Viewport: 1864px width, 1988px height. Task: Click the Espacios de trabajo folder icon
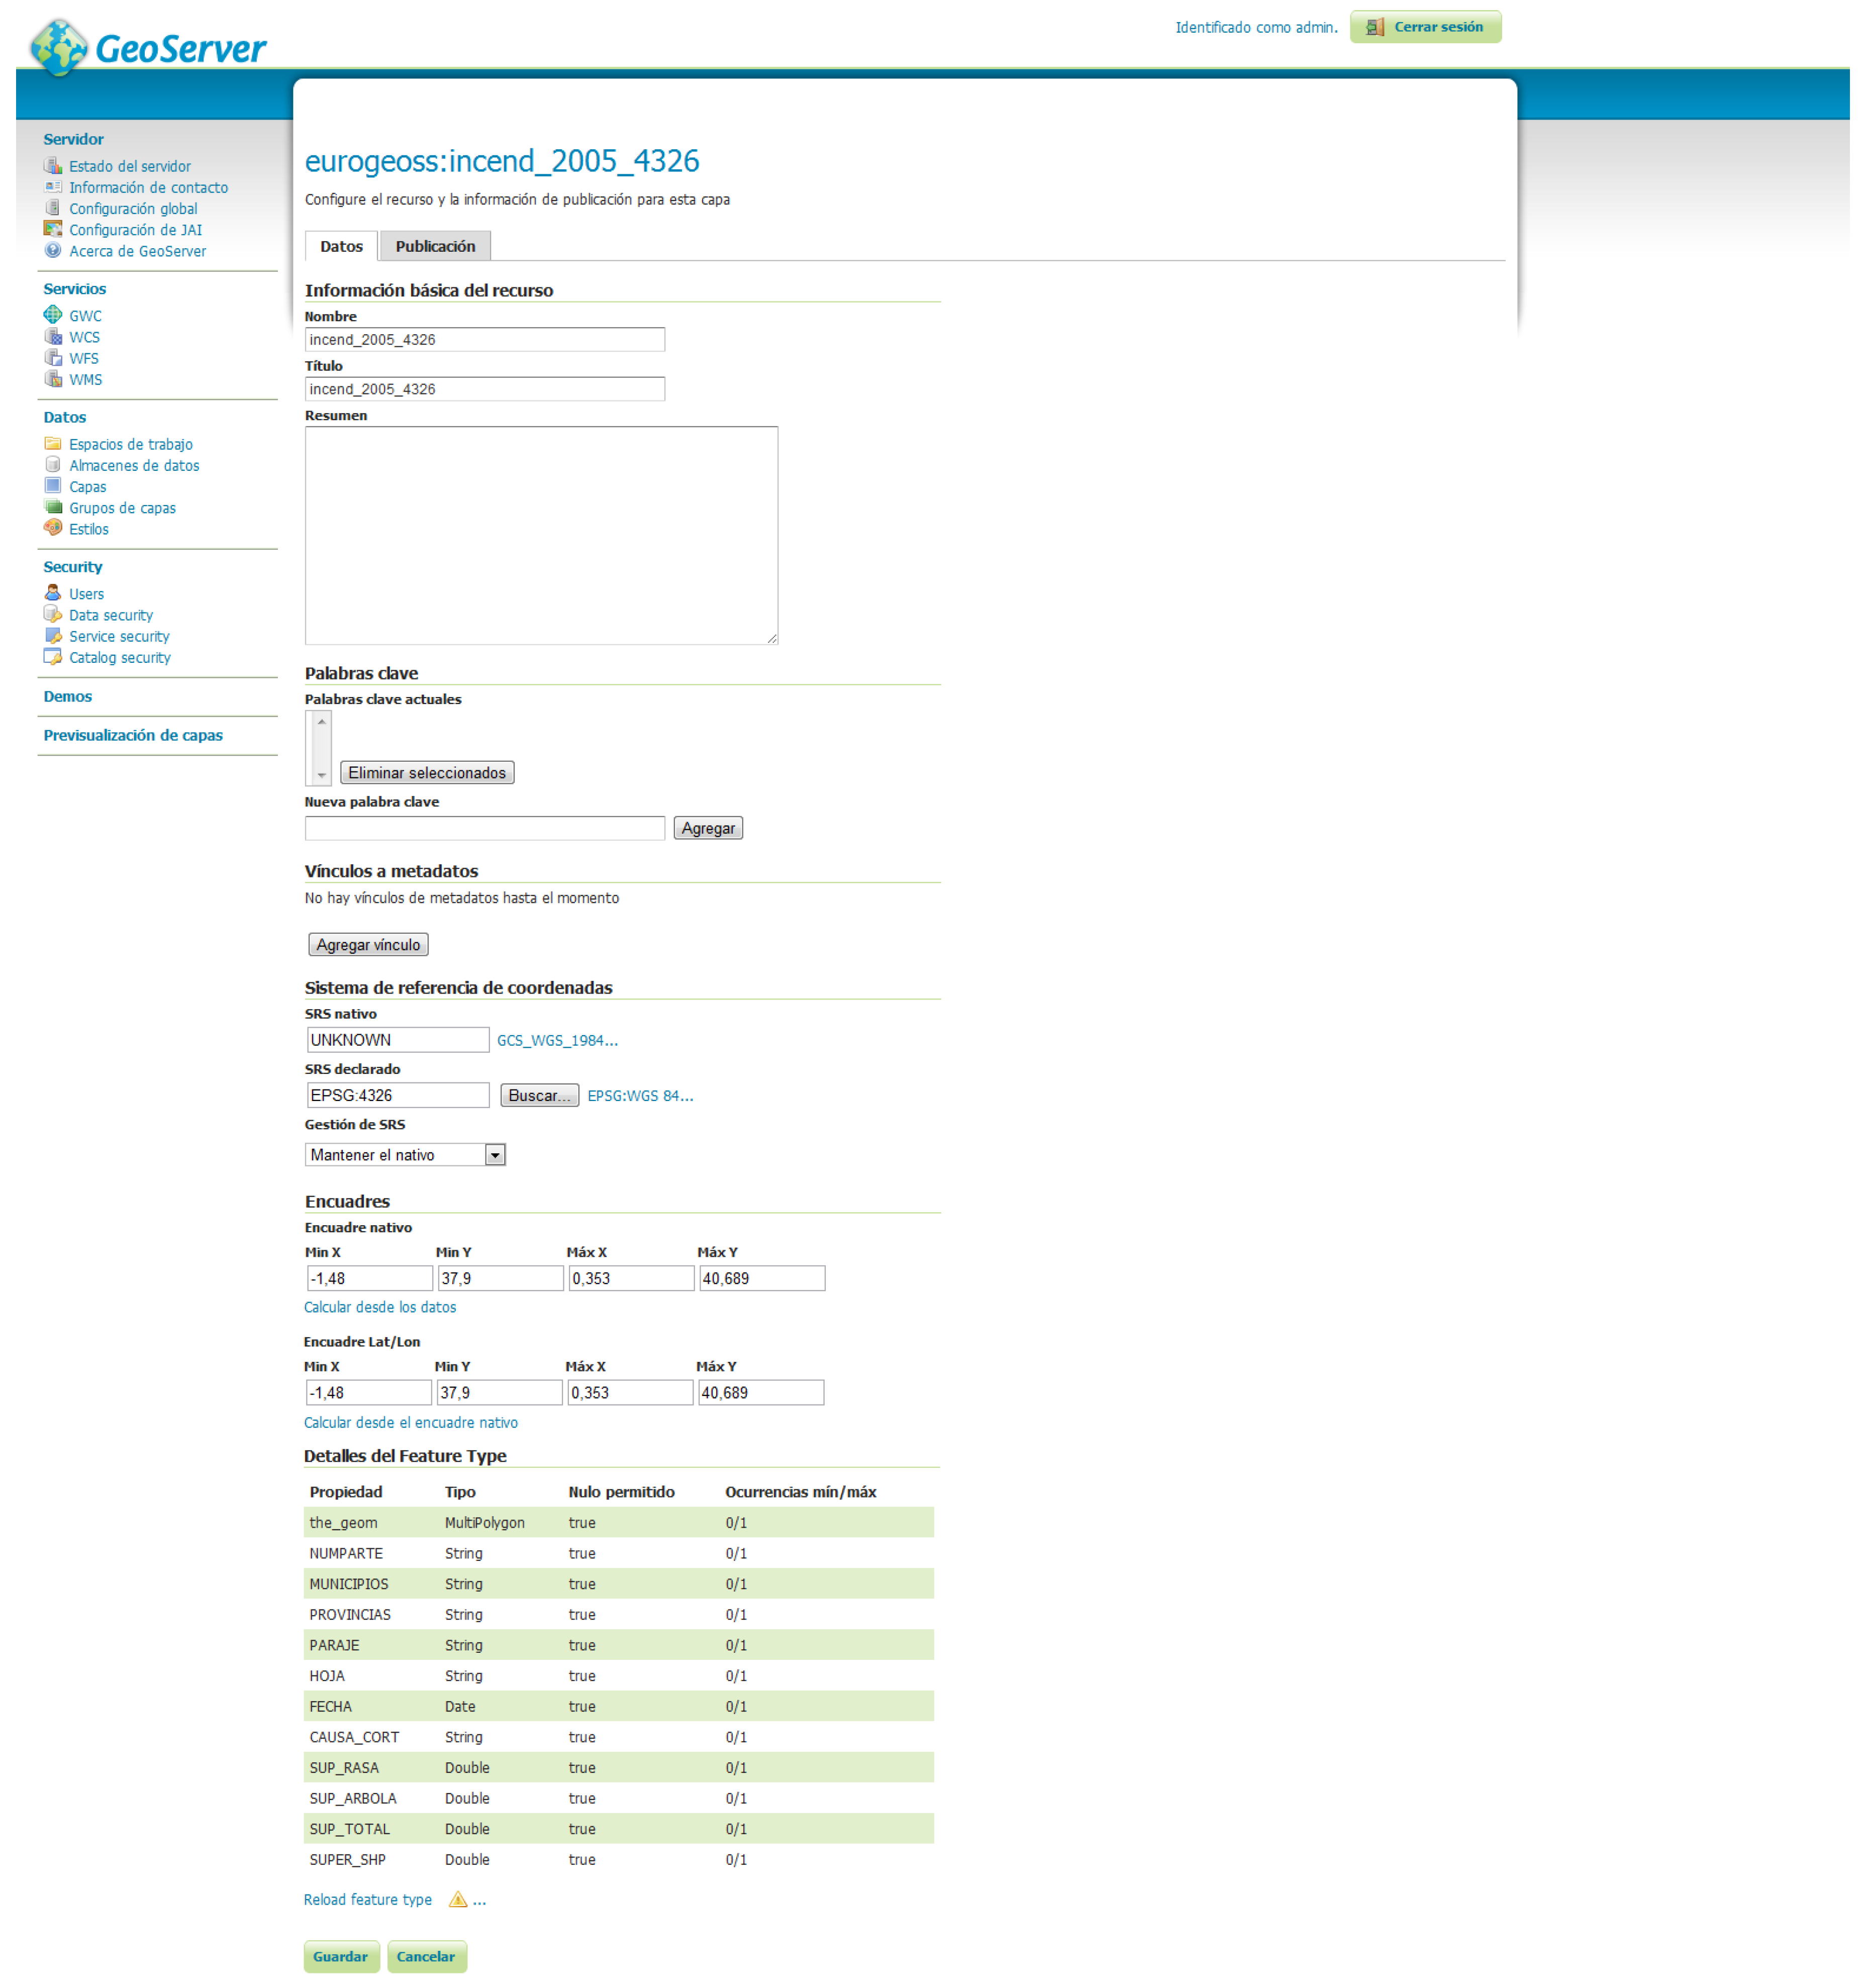pyautogui.click(x=53, y=443)
